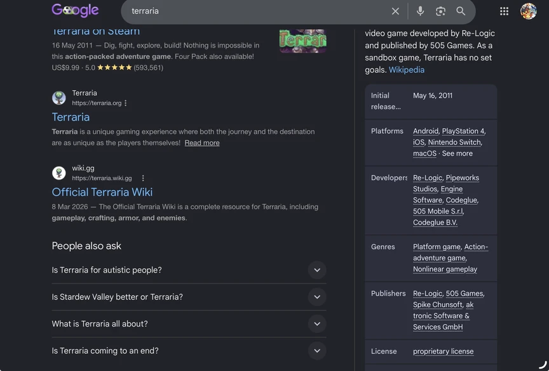The width and height of the screenshot is (549, 371).
Task: Click the PlayStation 4 platform link
Action: 463,131
